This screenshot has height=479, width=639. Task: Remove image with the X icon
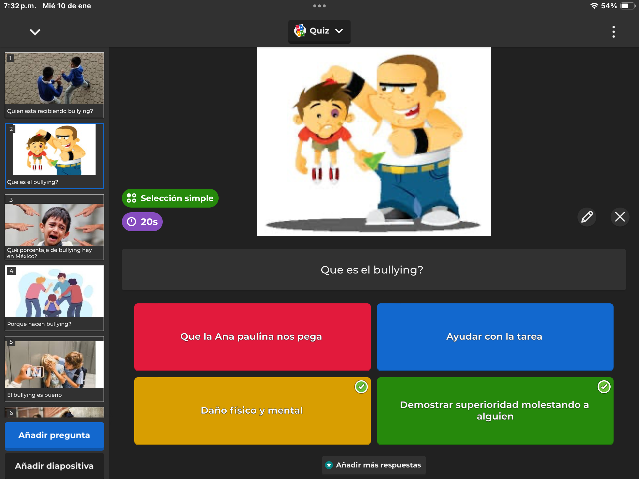(x=620, y=217)
